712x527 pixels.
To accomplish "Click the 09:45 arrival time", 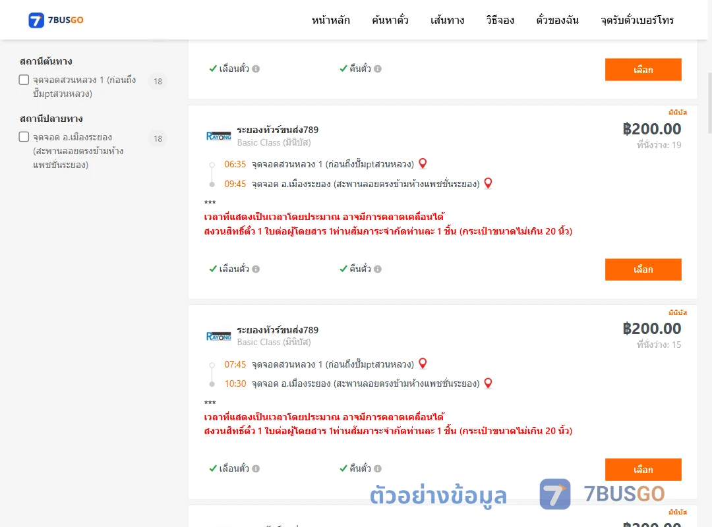I will click(x=235, y=184).
